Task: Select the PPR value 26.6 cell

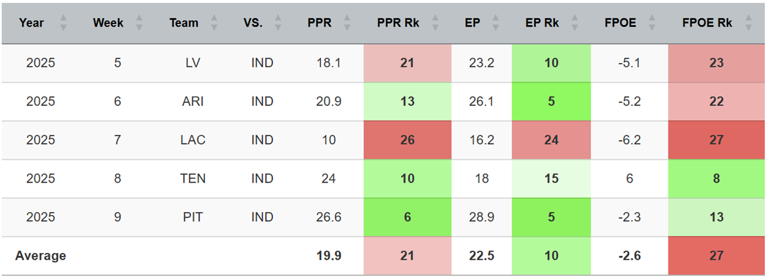Action: coord(328,217)
